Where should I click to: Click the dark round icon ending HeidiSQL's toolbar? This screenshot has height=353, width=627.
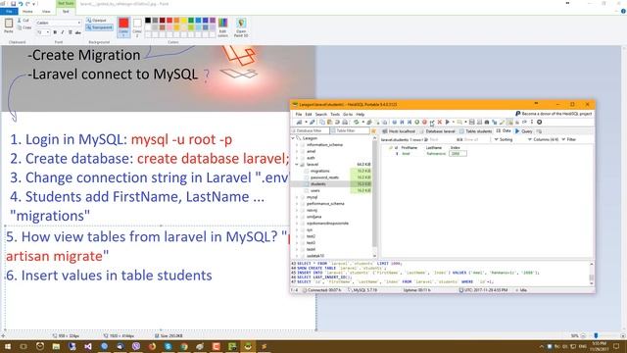click(540, 122)
